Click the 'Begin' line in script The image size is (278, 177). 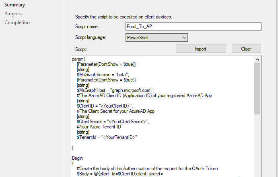click(x=77, y=158)
